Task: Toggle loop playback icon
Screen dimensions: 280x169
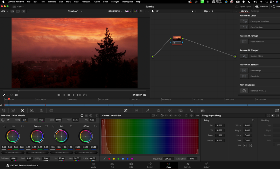Action: (85, 95)
